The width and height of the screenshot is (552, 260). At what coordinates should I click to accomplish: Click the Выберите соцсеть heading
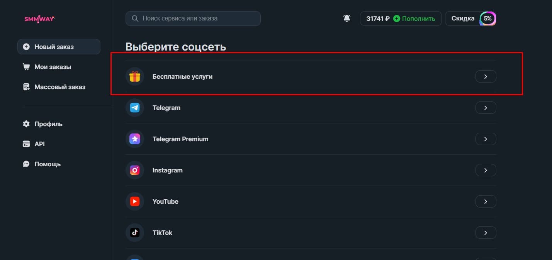pos(176,47)
